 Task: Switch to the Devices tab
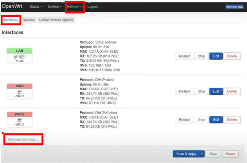(x=29, y=20)
